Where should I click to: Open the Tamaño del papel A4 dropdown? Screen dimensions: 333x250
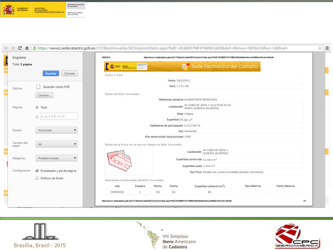coord(57,144)
